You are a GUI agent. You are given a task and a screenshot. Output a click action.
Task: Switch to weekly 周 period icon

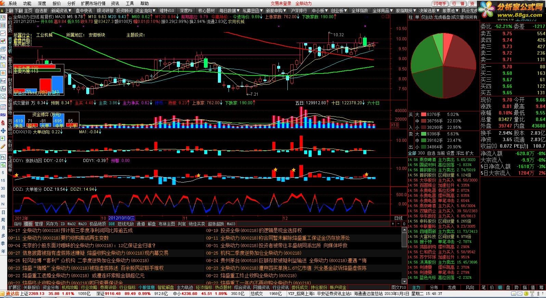tap(3, 220)
